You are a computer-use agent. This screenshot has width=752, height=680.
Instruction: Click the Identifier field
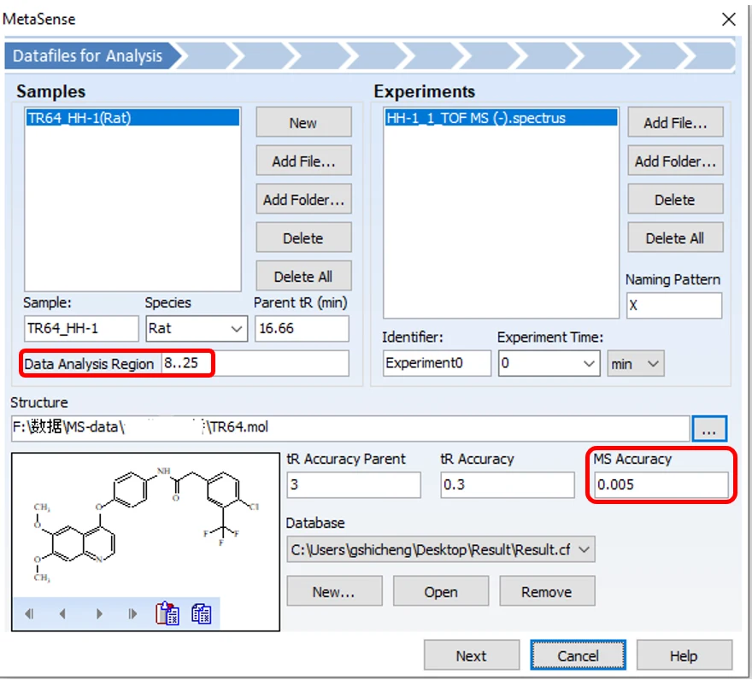click(437, 364)
